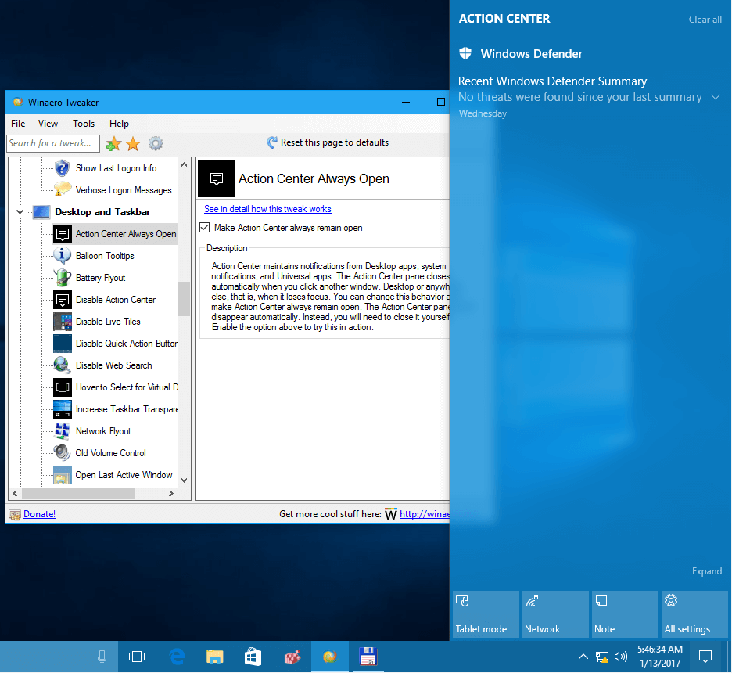Click the Cortana microphone icon
The height and width of the screenshot is (673, 732).
click(102, 657)
